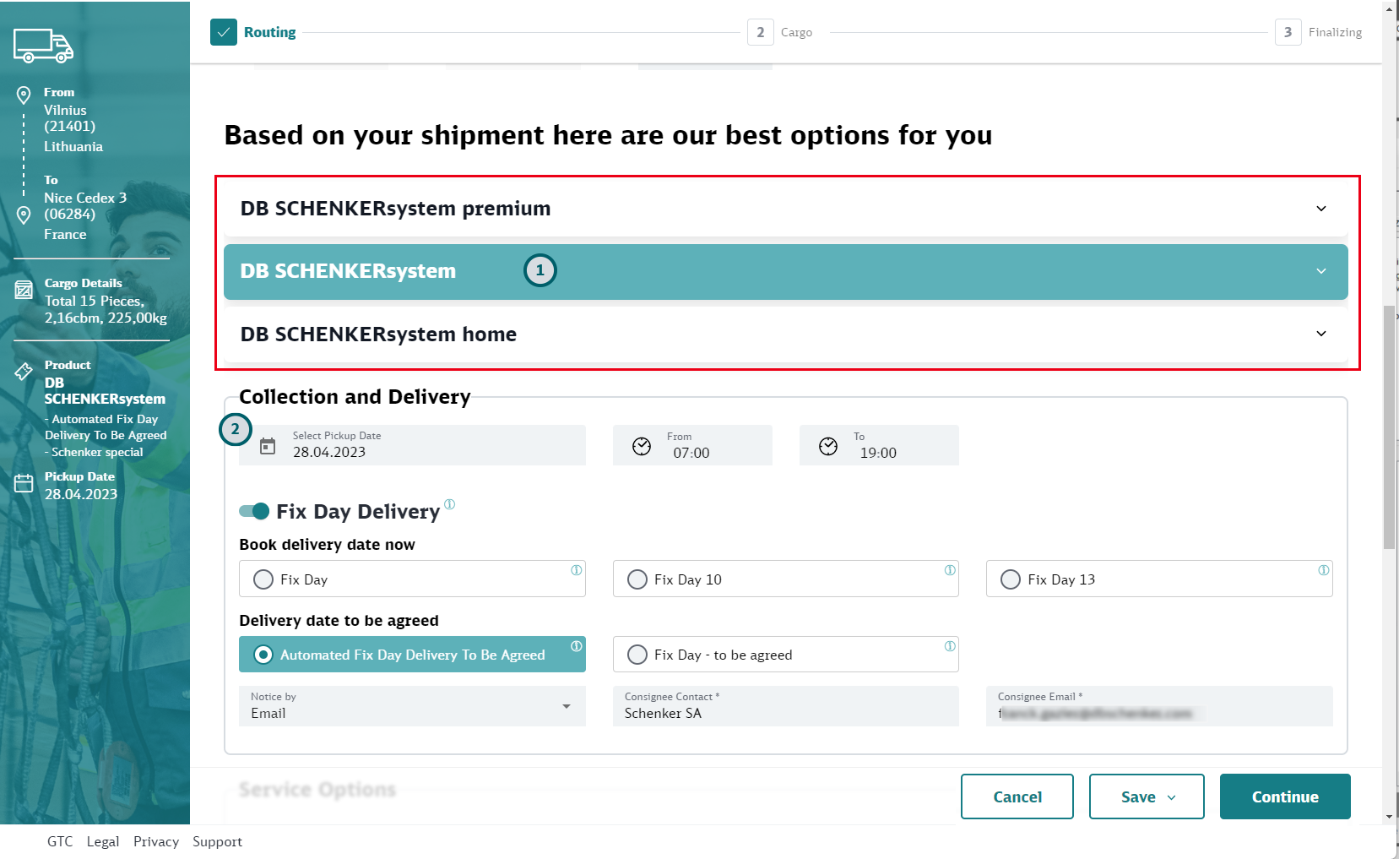Viewport: 1399px width, 859px height.
Task: Select the Fix Day 10 radio option
Action: point(637,579)
